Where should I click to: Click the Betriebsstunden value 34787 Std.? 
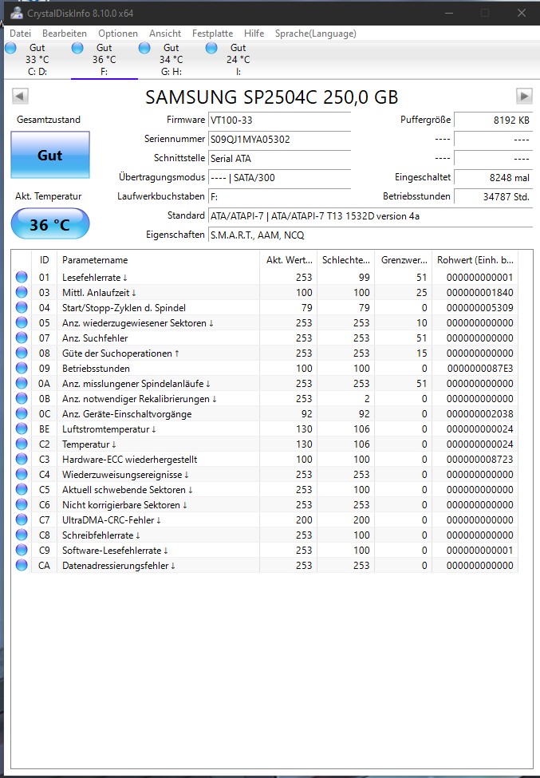[x=493, y=196]
